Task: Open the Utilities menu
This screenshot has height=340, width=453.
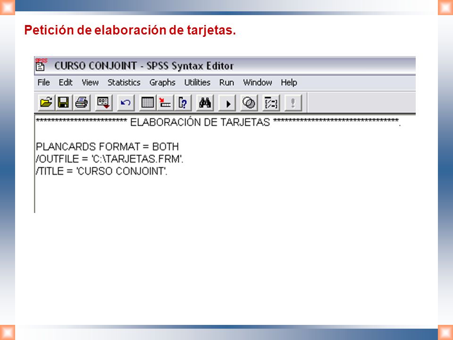Action: pyautogui.click(x=197, y=82)
